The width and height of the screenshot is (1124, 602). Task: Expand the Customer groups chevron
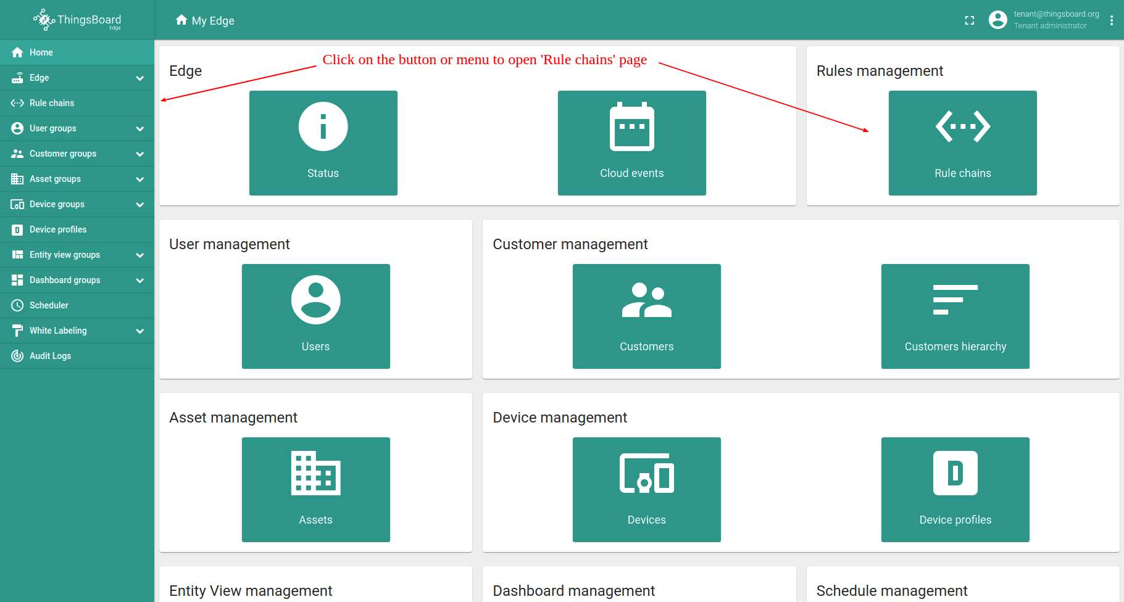coord(140,154)
